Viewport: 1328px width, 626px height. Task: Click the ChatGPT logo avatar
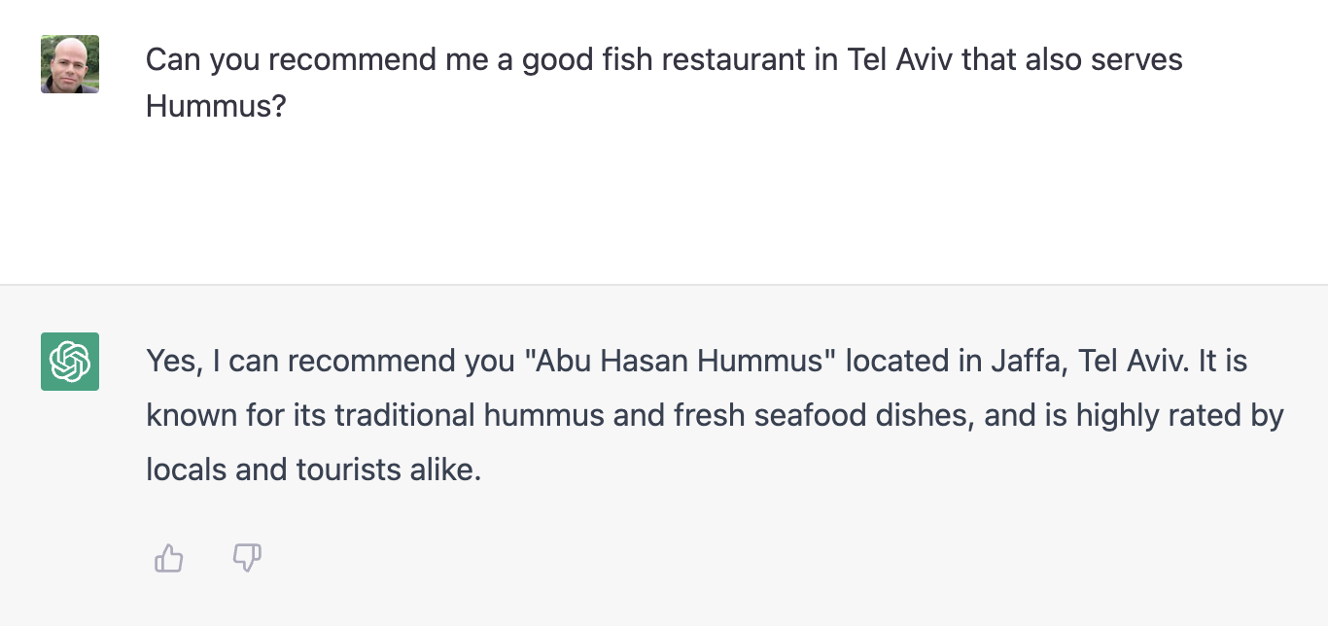pos(70,362)
